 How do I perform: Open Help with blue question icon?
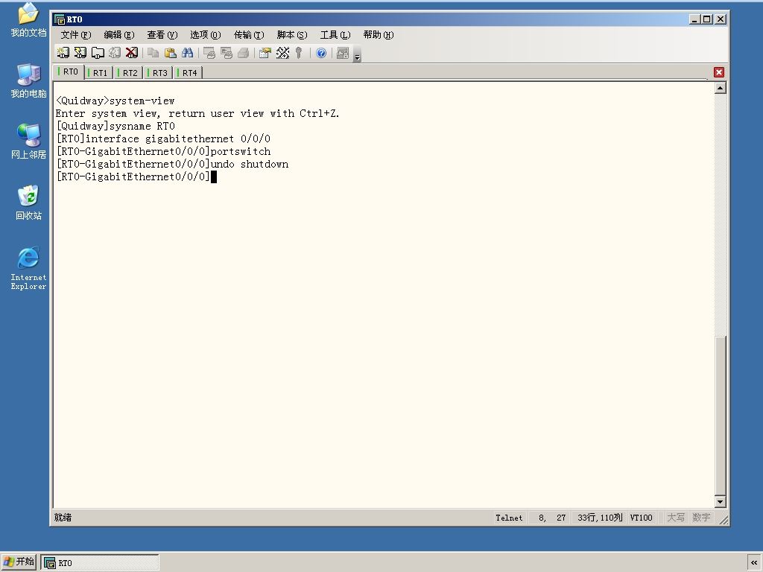tap(321, 53)
